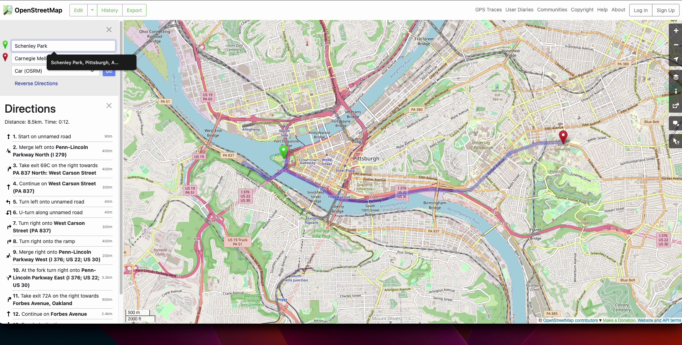682x345 pixels.
Task: Open the Share map panel
Action: point(676,105)
